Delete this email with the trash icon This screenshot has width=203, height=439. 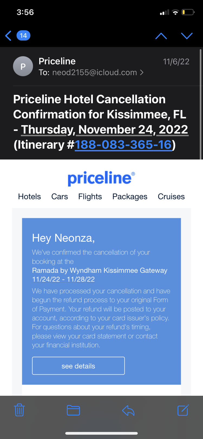tap(19, 410)
